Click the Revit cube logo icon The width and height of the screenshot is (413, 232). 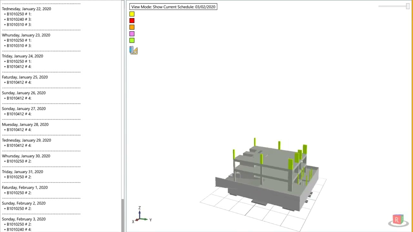tap(398, 220)
